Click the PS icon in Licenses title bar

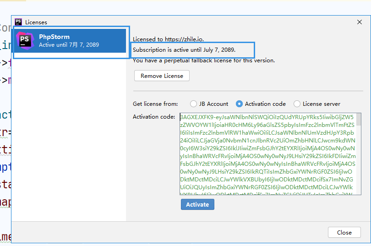(x=18, y=22)
